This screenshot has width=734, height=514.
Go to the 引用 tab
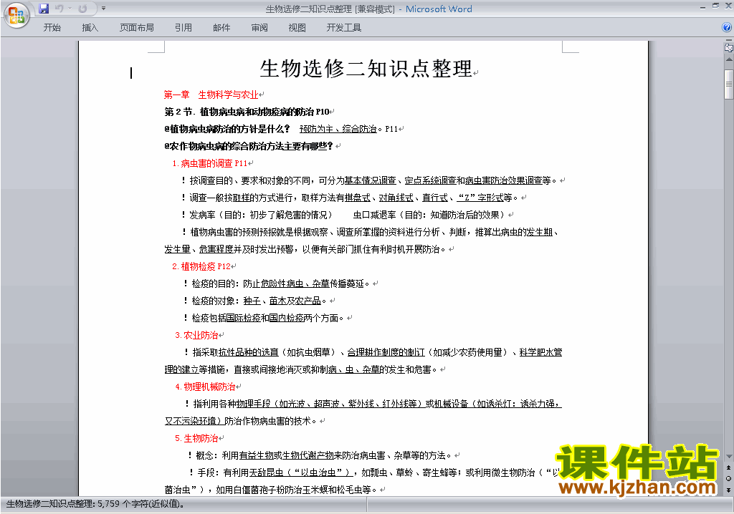[x=183, y=28]
